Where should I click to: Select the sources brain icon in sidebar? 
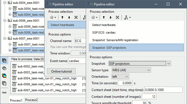4,68
